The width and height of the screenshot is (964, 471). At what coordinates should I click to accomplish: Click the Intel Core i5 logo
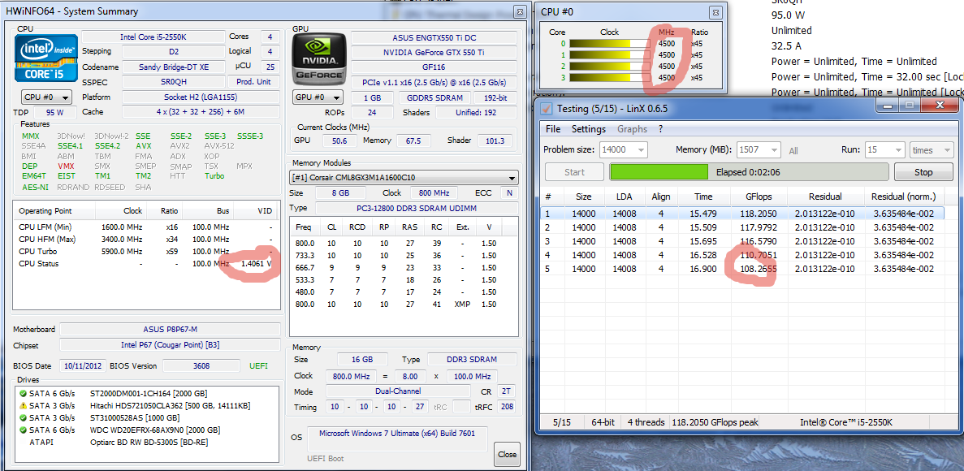[47, 58]
